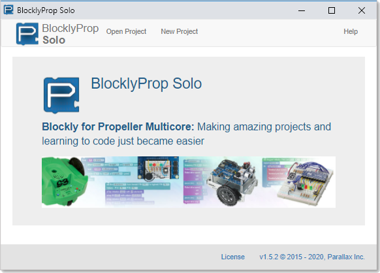Click the large BlocklyProp Solo heading
Screen dimensions: 380x273
(x=146, y=84)
